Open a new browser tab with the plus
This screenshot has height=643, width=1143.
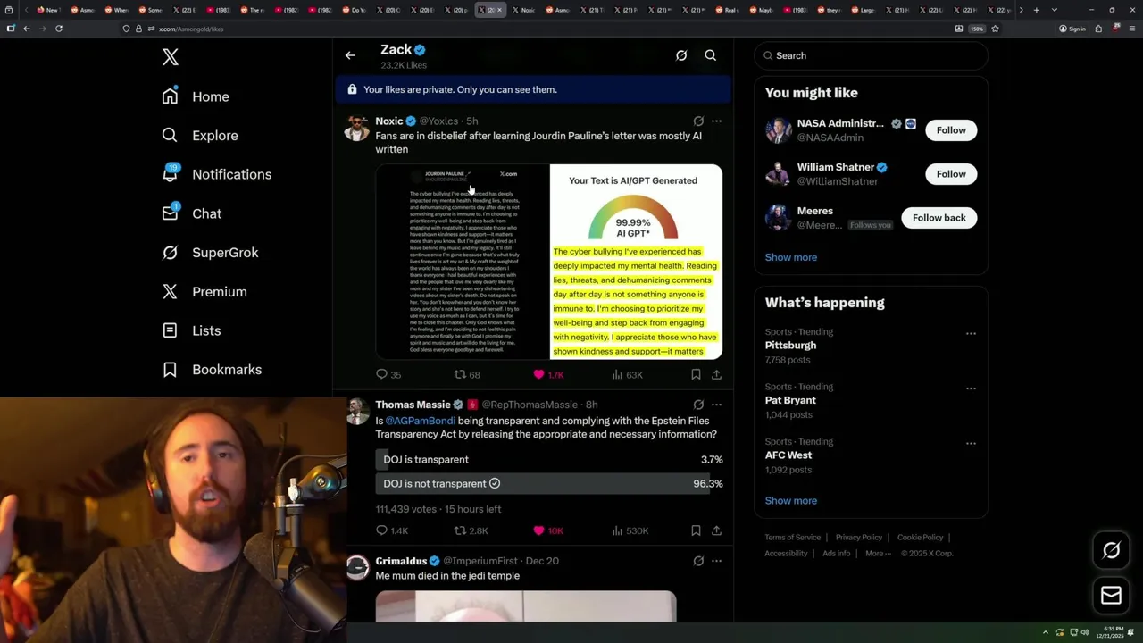click(x=1036, y=10)
